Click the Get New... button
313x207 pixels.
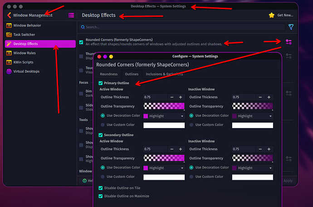281,15
